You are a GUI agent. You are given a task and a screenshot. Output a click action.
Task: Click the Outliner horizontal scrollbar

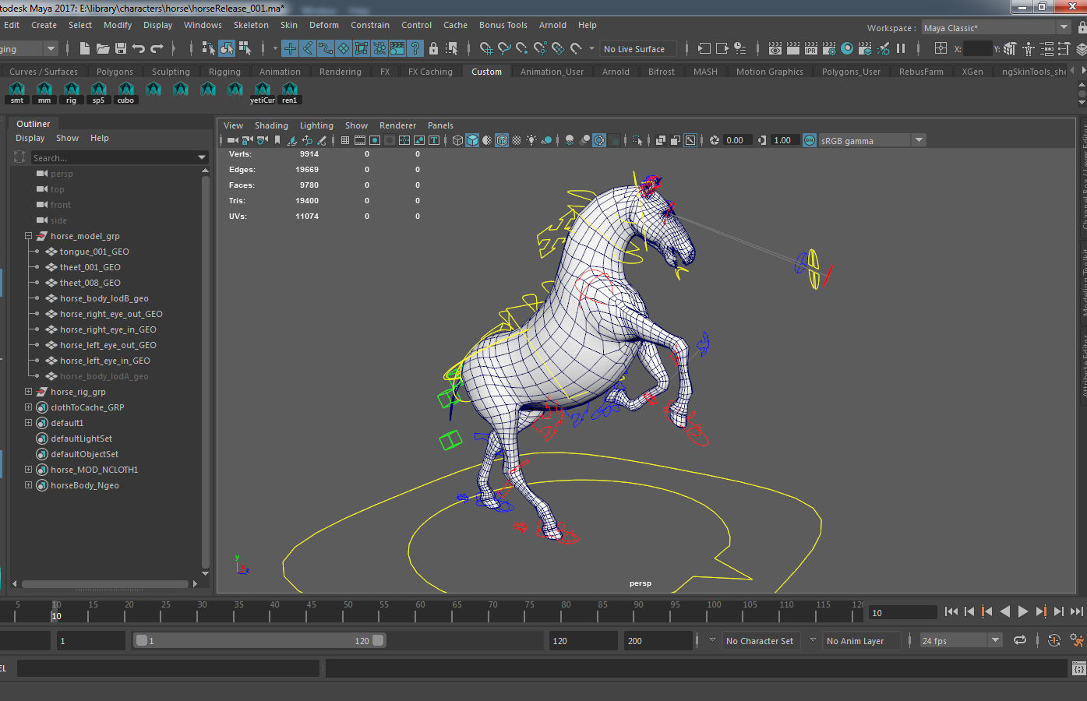pos(105,583)
